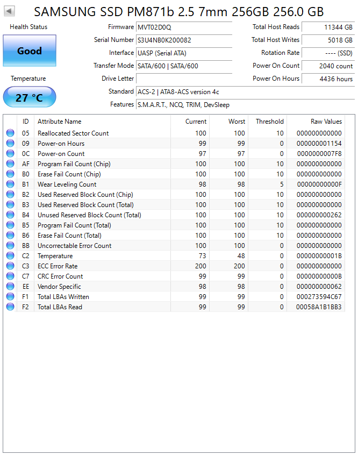Click the SAMSUNG SSD PM871b drive title
Viewport: 358px width, 455px height.
[178, 12]
